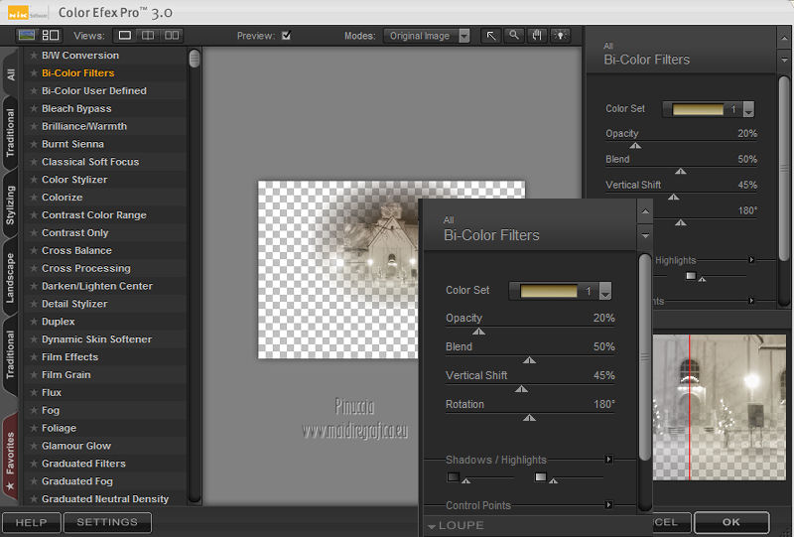
Task: Toggle the star beside Glamour Glow
Action: coord(33,447)
